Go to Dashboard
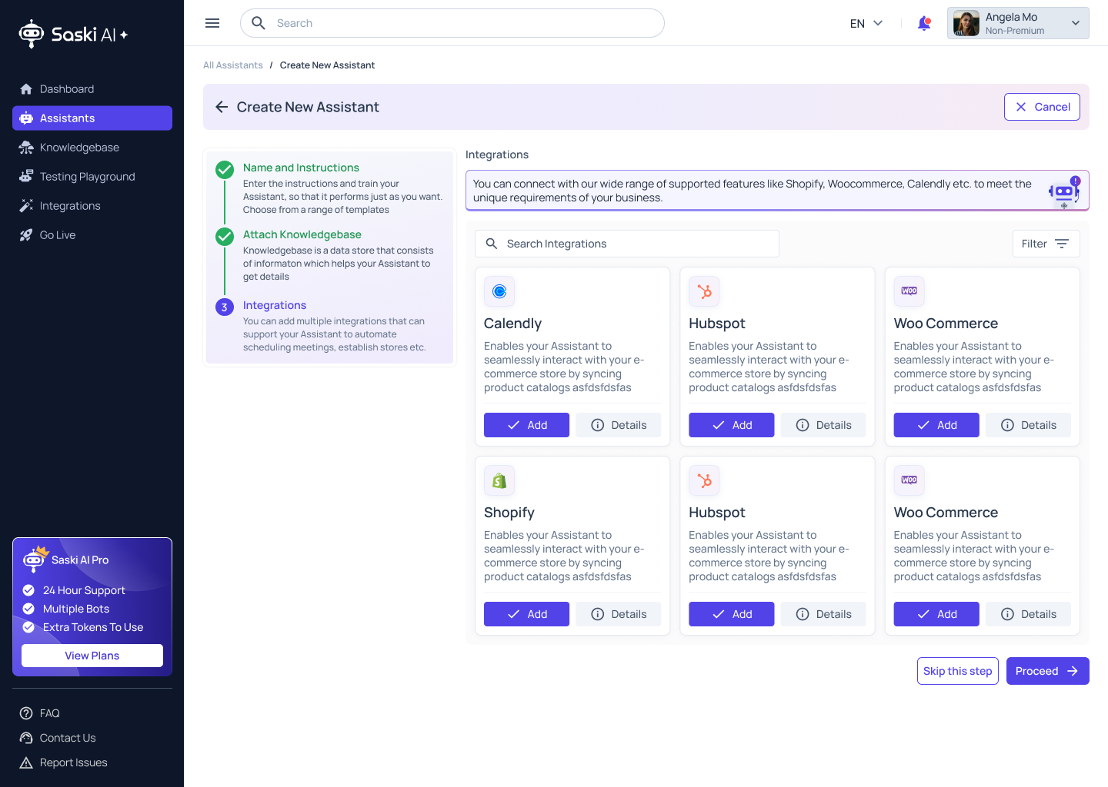This screenshot has height=787, width=1108. (x=92, y=89)
